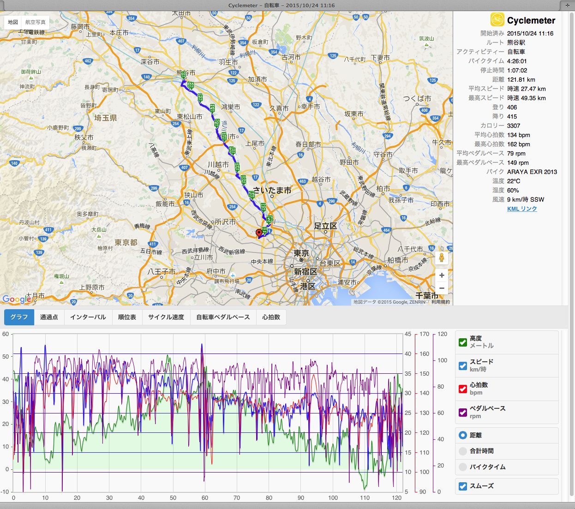Select the 距離 distance axis radio button
This screenshot has width=575, height=509.
point(463,435)
